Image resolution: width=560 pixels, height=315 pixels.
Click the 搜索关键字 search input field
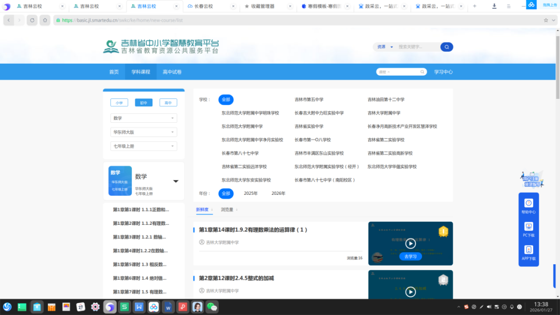tap(418, 47)
